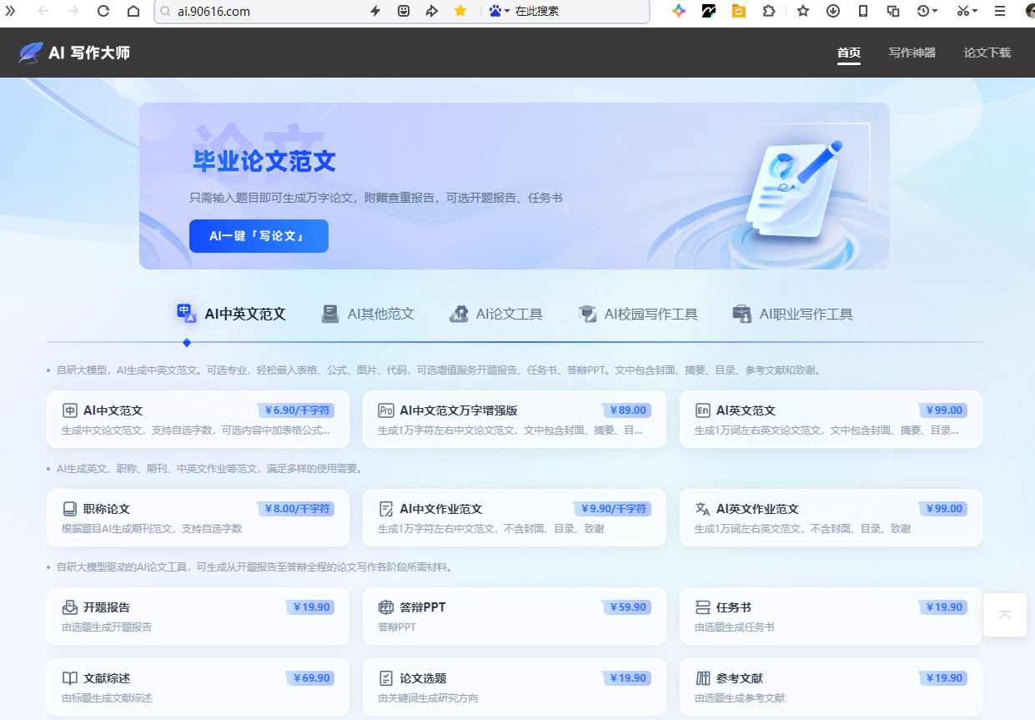Click the ￥69.90 price on 文献综述

click(310, 678)
